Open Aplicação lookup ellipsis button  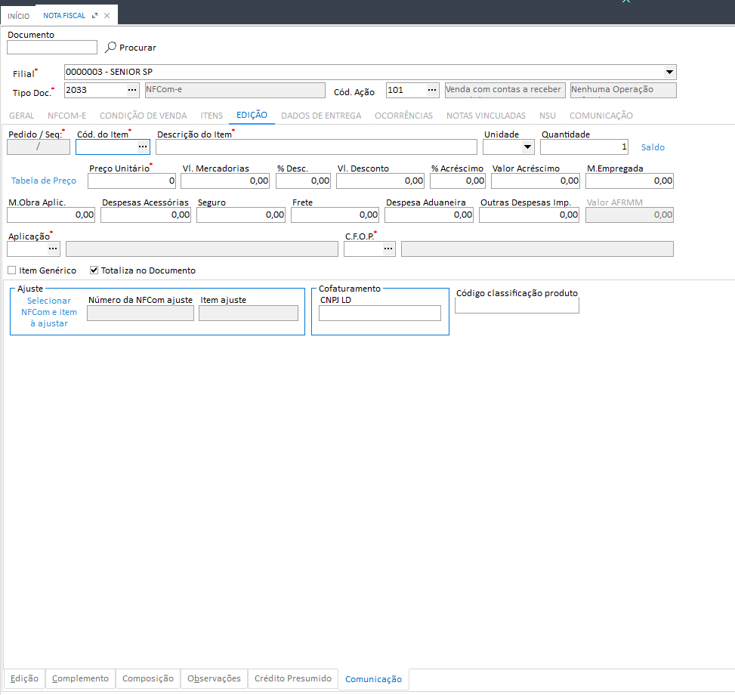tap(53, 249)
